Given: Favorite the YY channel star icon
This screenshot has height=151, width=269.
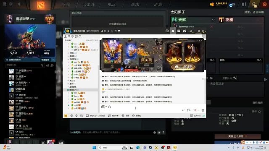Looking at the screenshot, I should 108,31.
